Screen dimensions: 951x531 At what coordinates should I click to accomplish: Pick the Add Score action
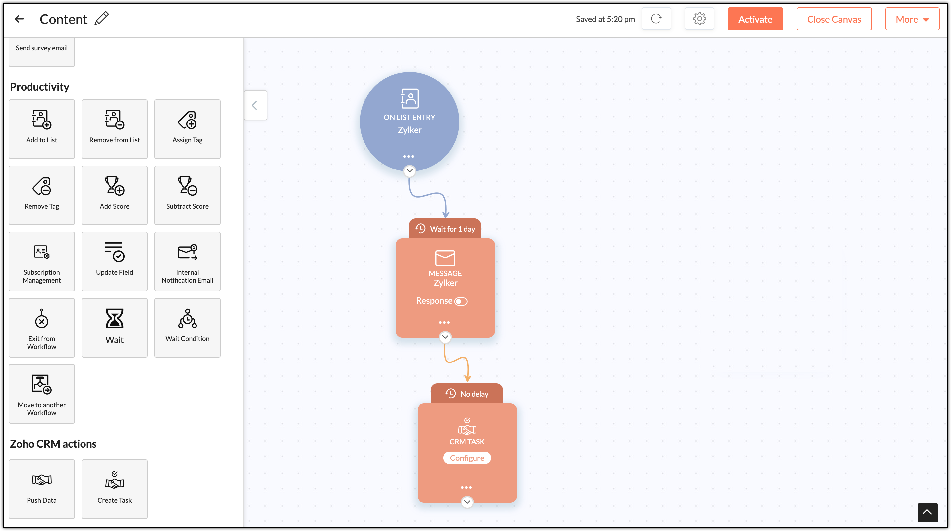(x=114, y=195)
